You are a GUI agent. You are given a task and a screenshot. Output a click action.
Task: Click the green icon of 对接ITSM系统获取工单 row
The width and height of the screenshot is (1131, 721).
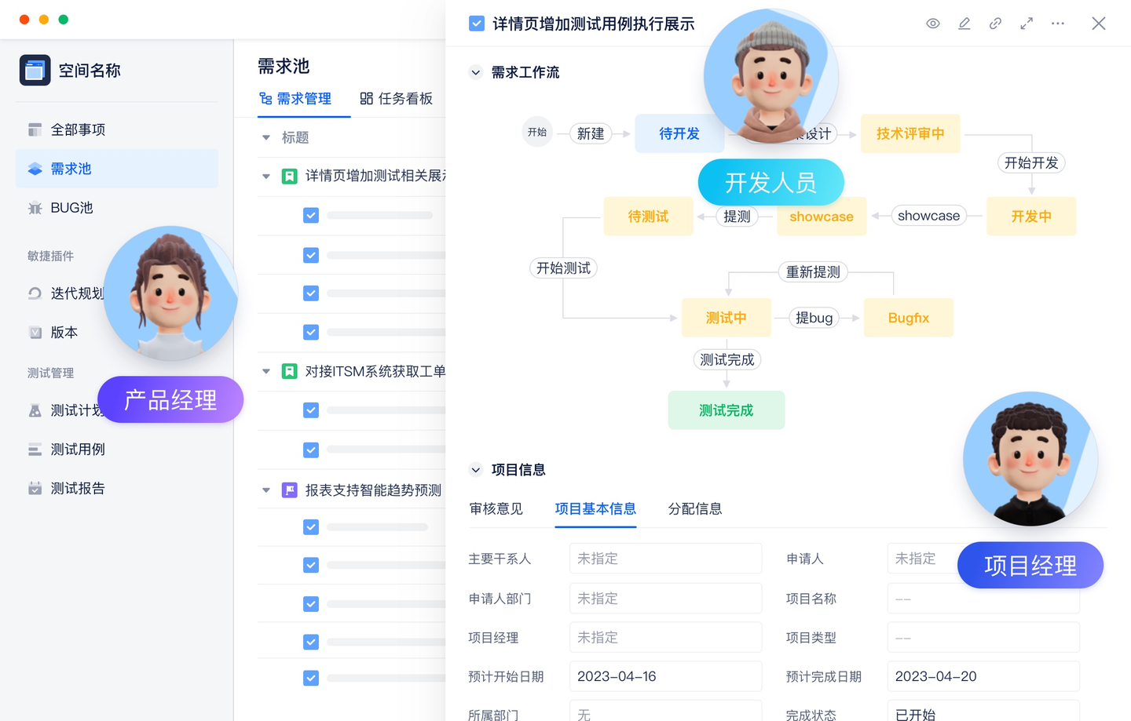[289, 371]
